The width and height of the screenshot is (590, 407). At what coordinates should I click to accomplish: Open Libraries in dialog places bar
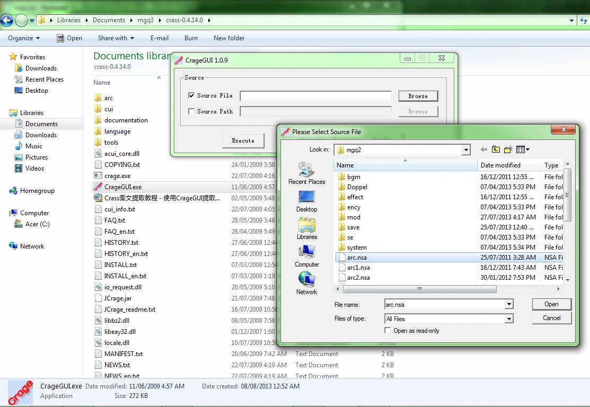tap(307, 229)
